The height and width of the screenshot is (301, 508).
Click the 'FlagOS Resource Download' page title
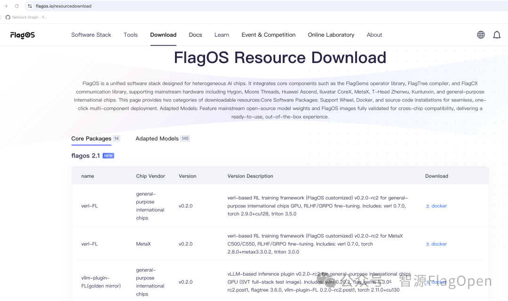pyautogui.click(x=280, y=58)
